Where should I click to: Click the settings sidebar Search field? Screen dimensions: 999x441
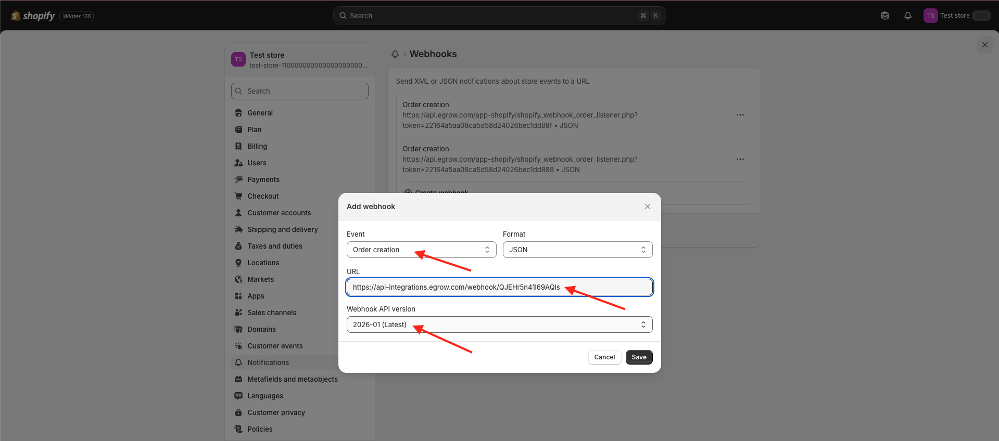point(300,91)
